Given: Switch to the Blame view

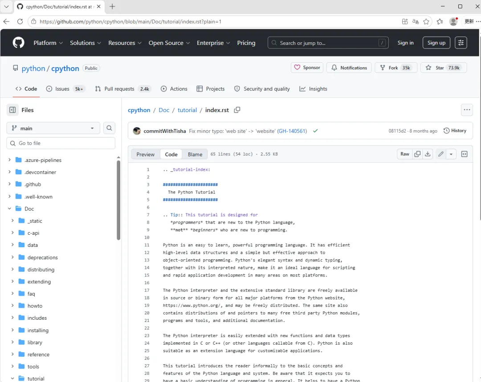Looking at the screenshot, I should [195, 154].
